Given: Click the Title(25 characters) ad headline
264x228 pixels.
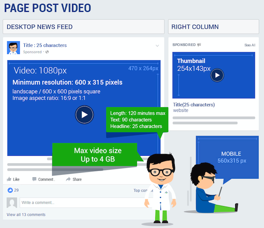Looking at the screenshot, I should coord(194,105).
